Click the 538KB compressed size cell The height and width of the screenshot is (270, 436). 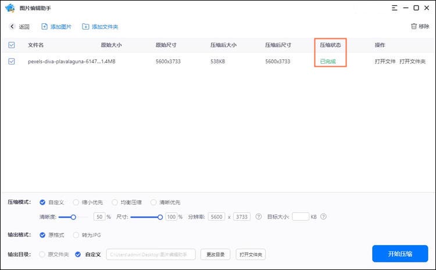coord(218,62)
